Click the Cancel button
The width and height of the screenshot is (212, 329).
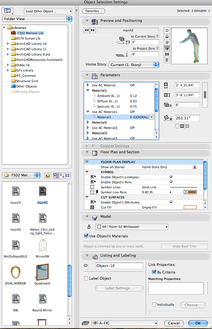(x=174, y=323)
